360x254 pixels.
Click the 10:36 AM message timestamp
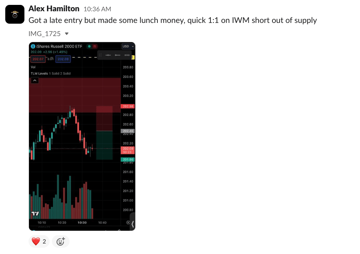97,9
